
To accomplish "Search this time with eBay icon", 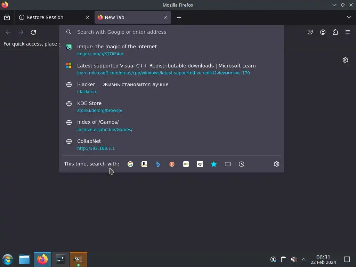I will click(x=186, y=164).
